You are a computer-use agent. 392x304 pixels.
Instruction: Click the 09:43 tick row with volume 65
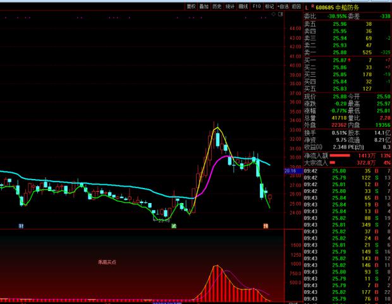coord(347,198)
